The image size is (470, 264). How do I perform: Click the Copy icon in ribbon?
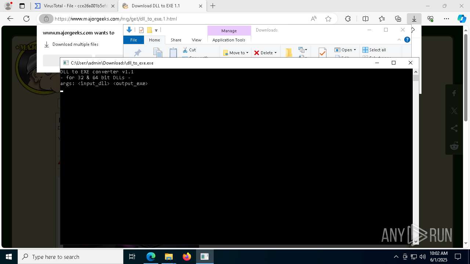tap(158, 53)
